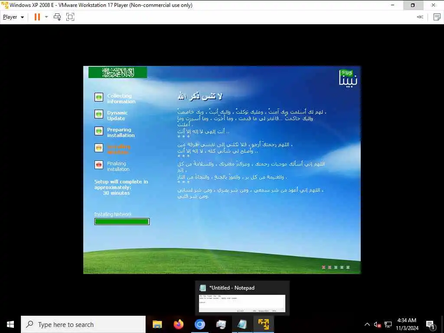444x333 pixels.
Task: Click the muted volume tray icon
Action: (x=377, y=324)
